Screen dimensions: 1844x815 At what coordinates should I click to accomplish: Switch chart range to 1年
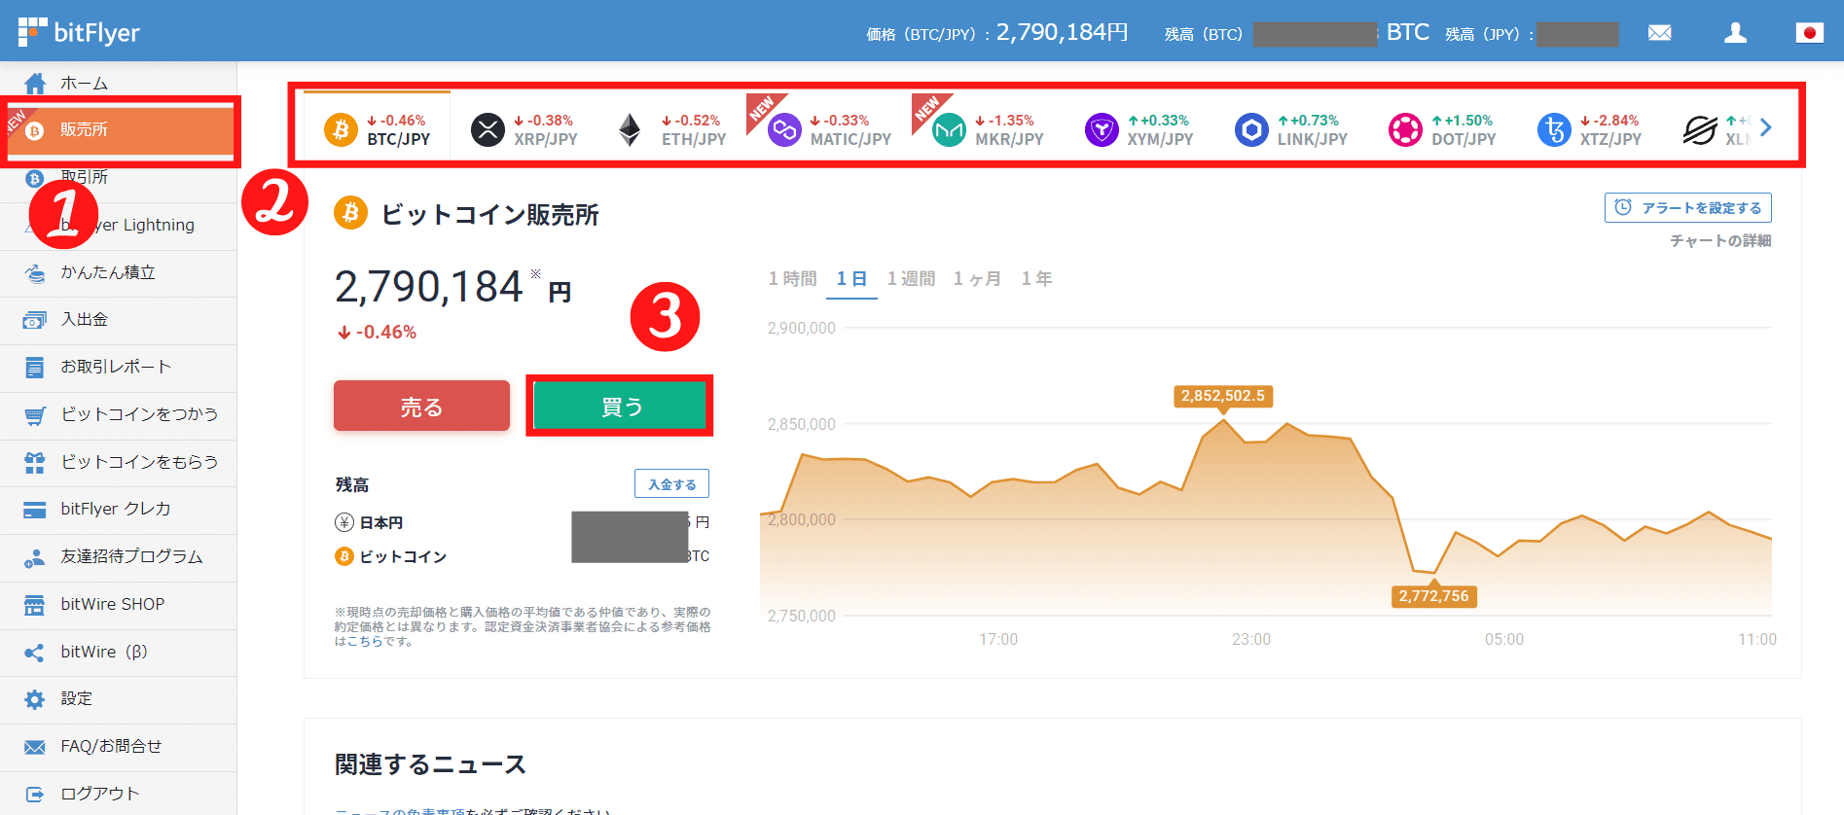1036,279
